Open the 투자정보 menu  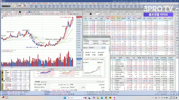51,3
